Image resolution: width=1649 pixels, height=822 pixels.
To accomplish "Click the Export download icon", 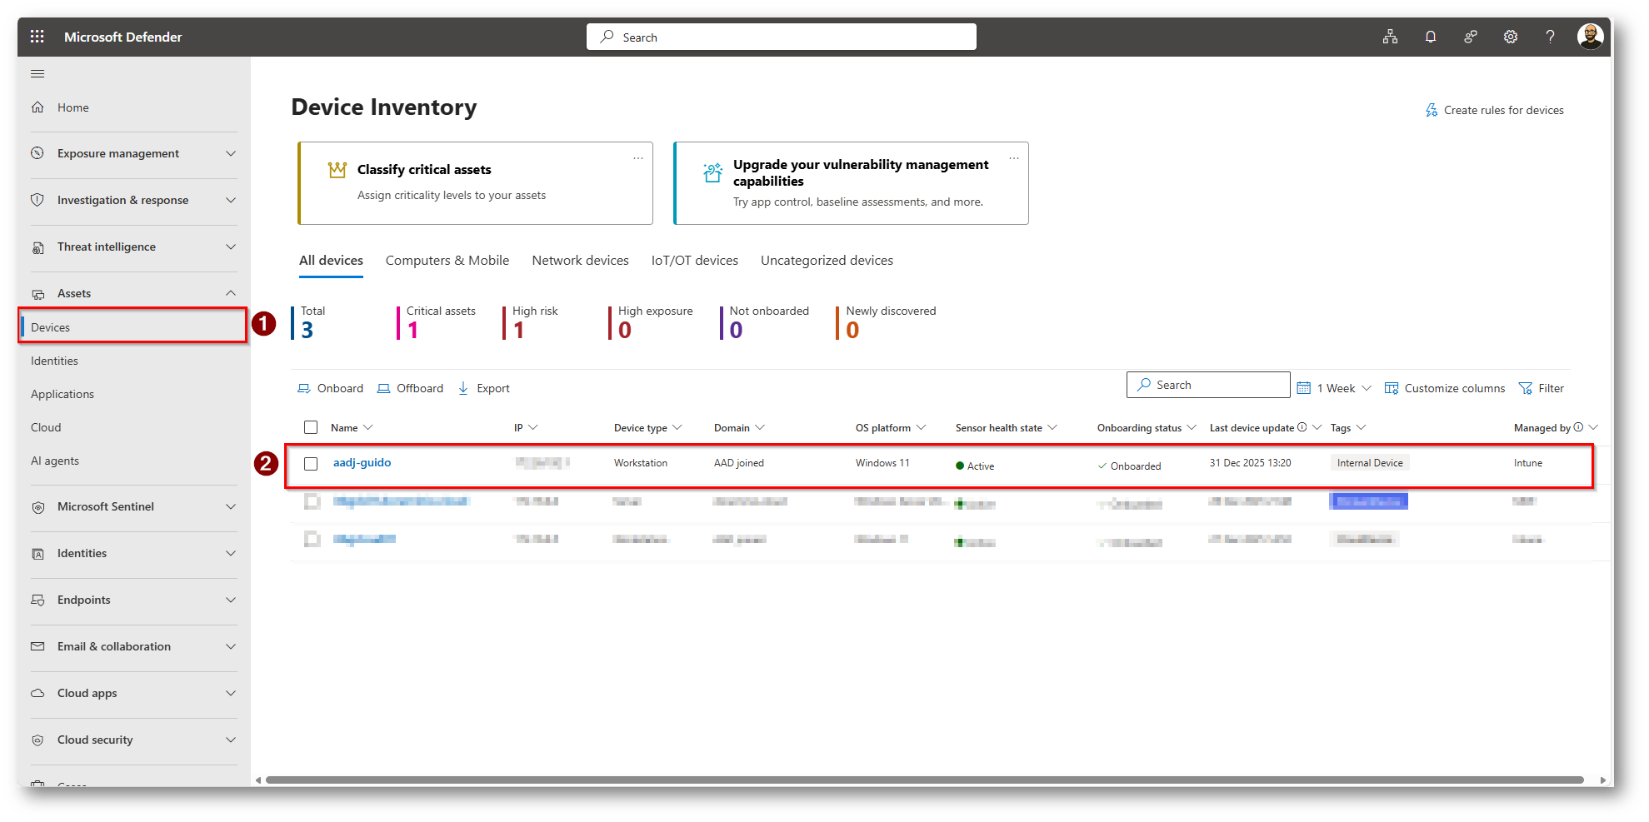I will point(463,388).
